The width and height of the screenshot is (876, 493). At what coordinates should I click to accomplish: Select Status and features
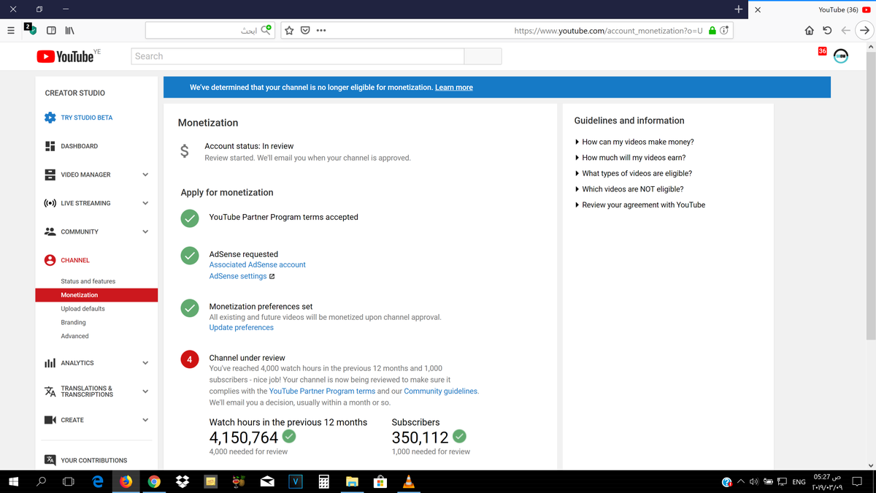[x=88, y=281]
